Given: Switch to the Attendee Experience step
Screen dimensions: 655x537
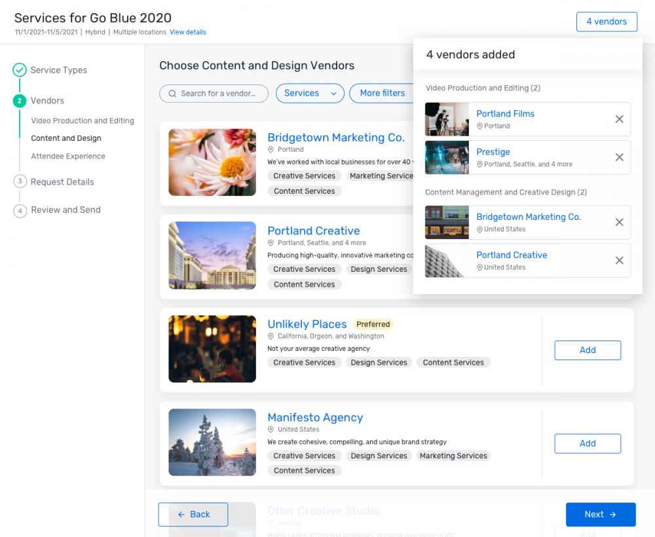Looking at the screenshot, I should click(x=68, y=157).
